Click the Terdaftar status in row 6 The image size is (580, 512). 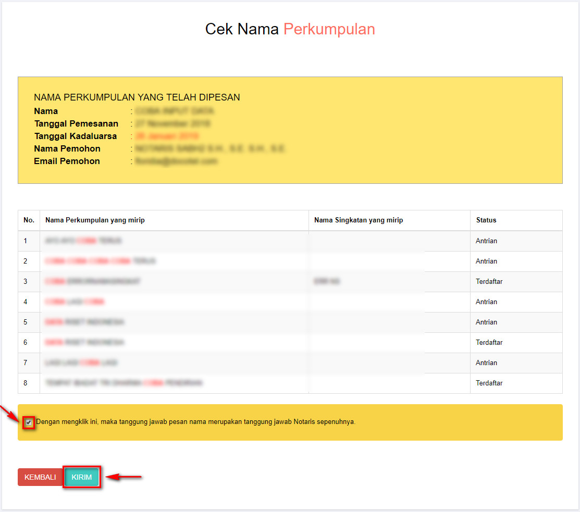pos(489,343)
